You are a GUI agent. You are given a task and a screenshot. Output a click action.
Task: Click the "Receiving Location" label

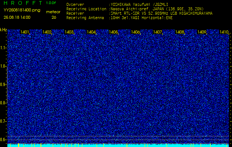click(86, 9)
